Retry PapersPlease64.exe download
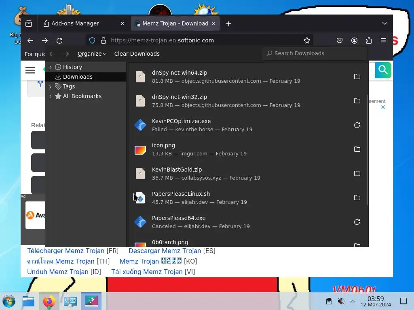Viewport: 414px width, 310px height. [357, 222]
